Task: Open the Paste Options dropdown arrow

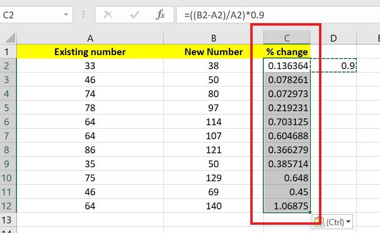Action: 349,222
